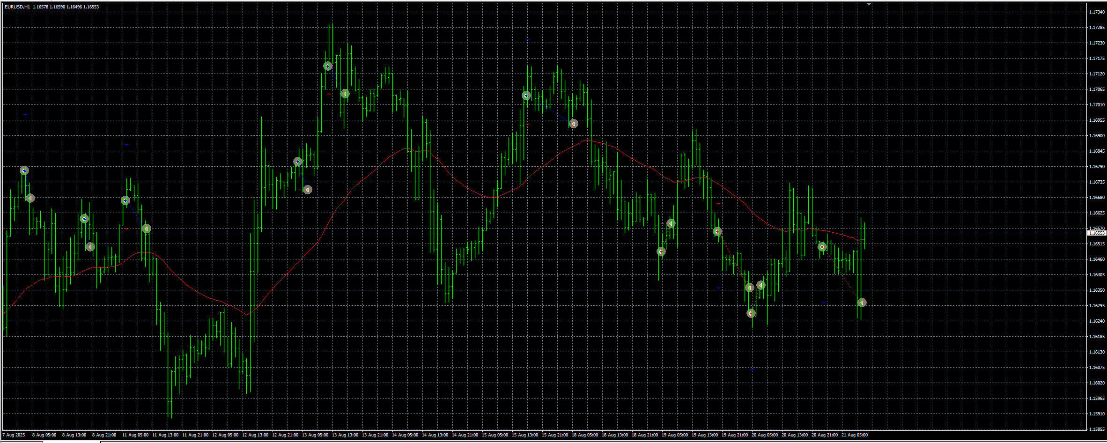Select the buy entry marker near 1.16780 on 7 Aug
The width and height of the screenshot is (1107, 443).
(x=24, y=170)
